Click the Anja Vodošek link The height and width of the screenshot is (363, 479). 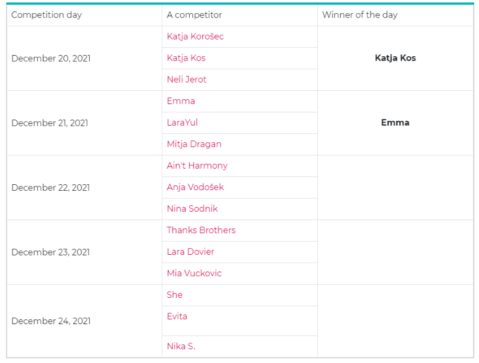(195, 187)
